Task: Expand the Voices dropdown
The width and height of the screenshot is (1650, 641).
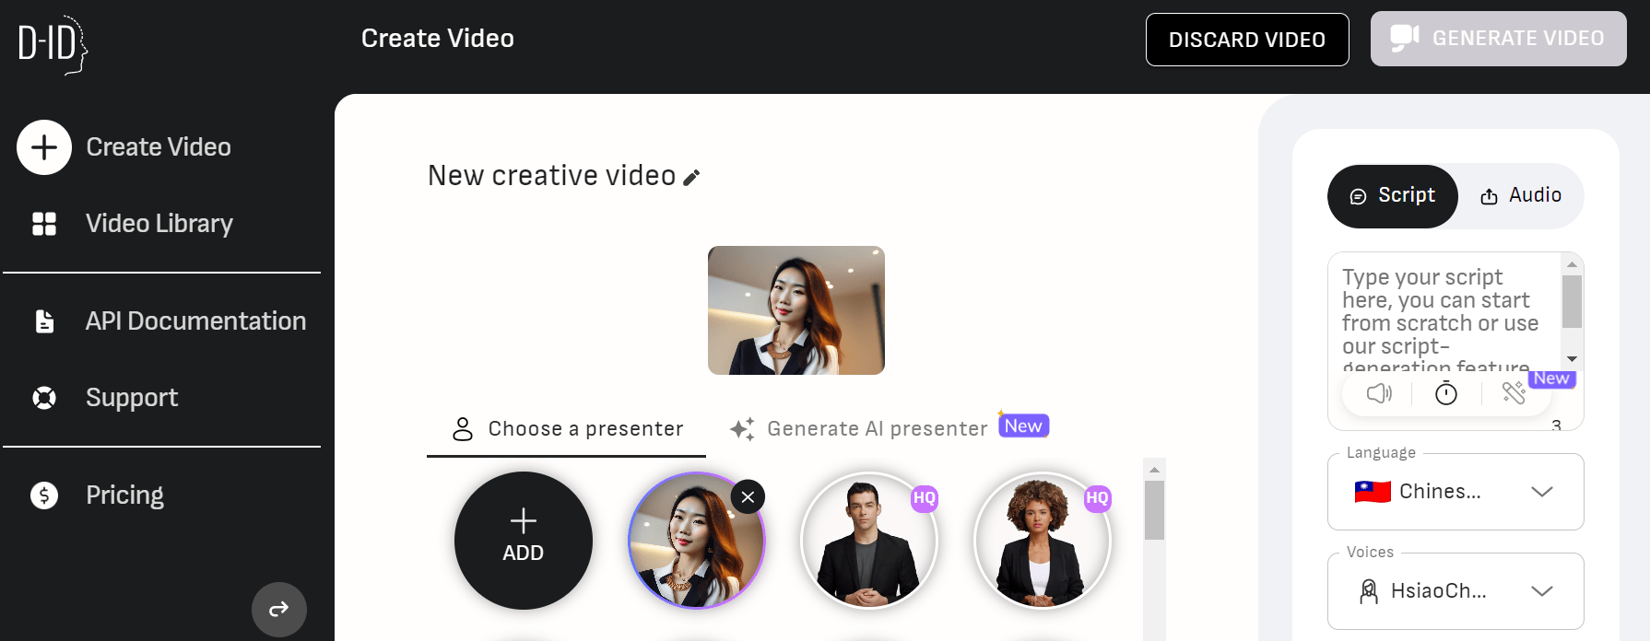Action: [x=1455, y=591]
